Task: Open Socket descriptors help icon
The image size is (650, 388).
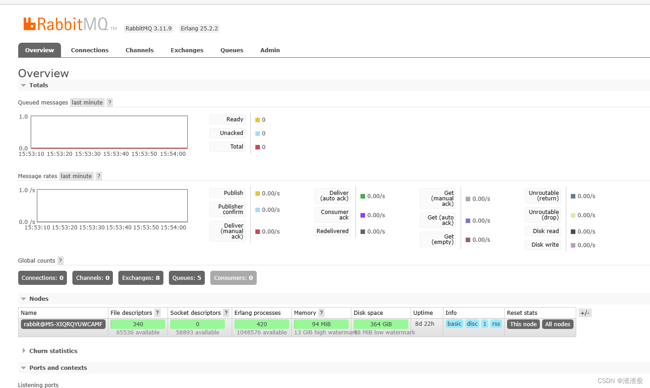Action: coord(226,313)
